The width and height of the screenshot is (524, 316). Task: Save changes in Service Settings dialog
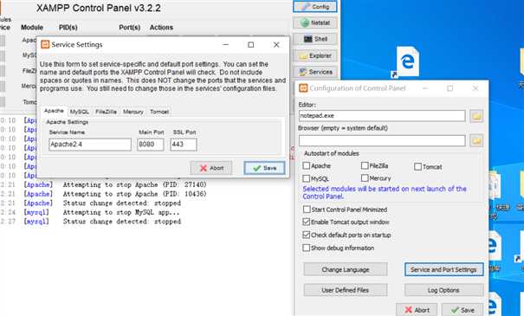click(264, 168)
